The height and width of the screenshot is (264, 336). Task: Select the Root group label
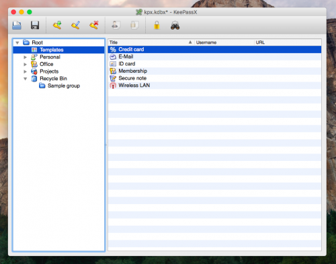[x=37, y=42]
